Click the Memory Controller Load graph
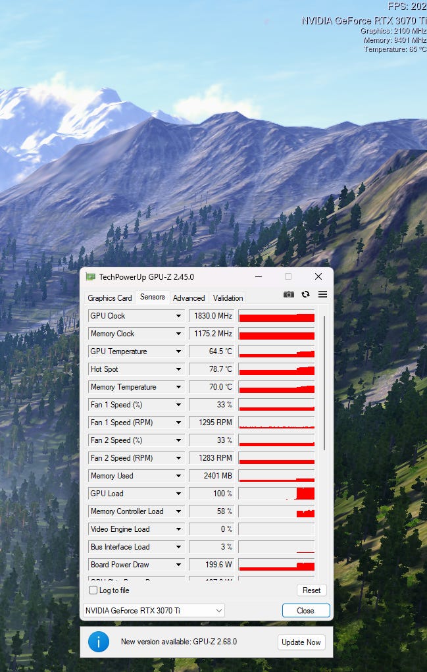 coord(276,511)
